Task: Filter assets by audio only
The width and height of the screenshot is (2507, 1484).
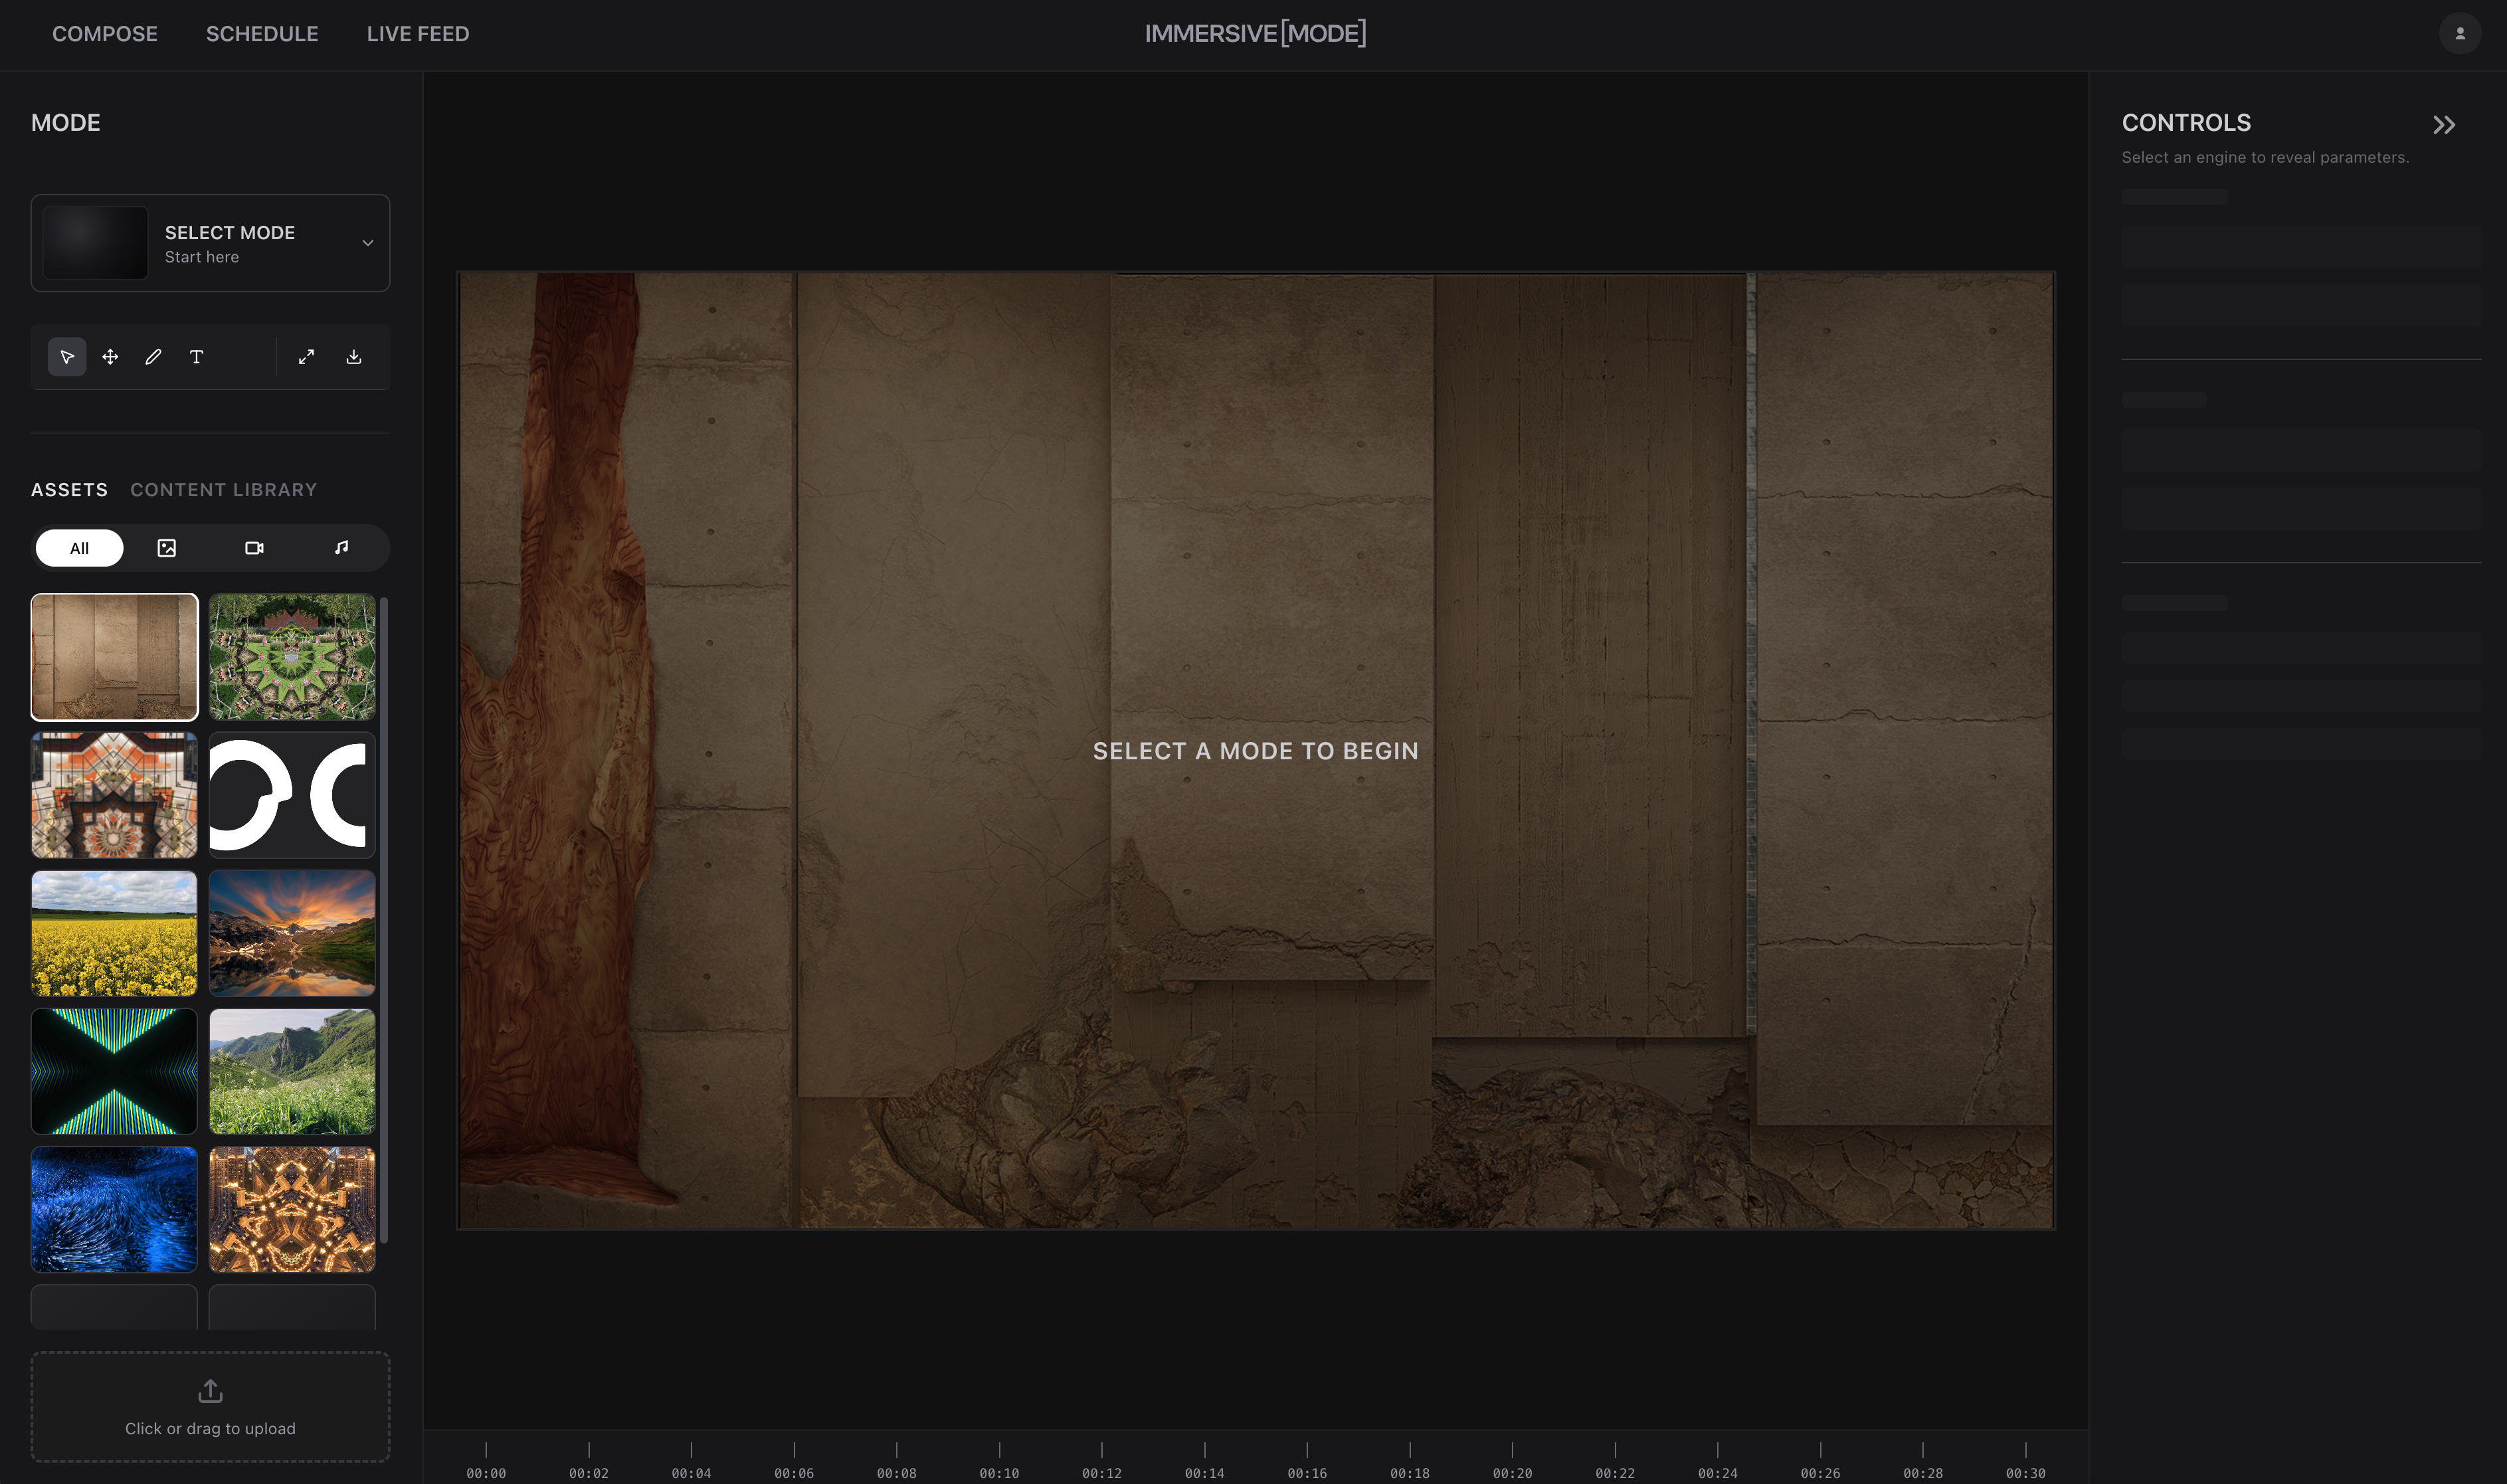Action: point(341,548)
